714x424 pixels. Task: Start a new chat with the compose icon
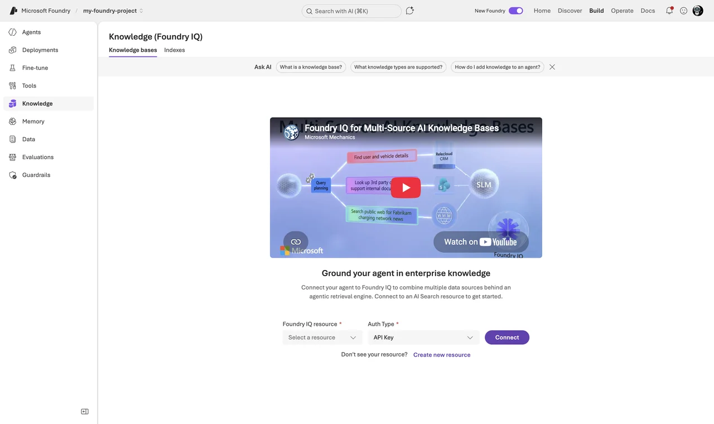[x=410, y=11]
